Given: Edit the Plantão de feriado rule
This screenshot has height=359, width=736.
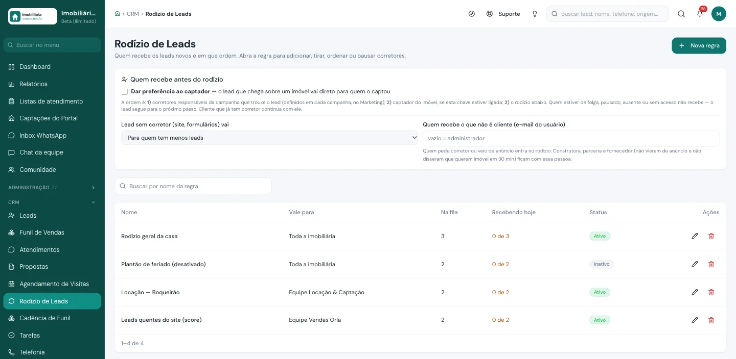Looking at the screenshot, I should 695,264.
